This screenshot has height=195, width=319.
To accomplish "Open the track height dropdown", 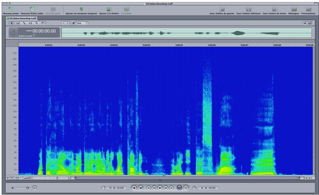I will coord(18,178).
